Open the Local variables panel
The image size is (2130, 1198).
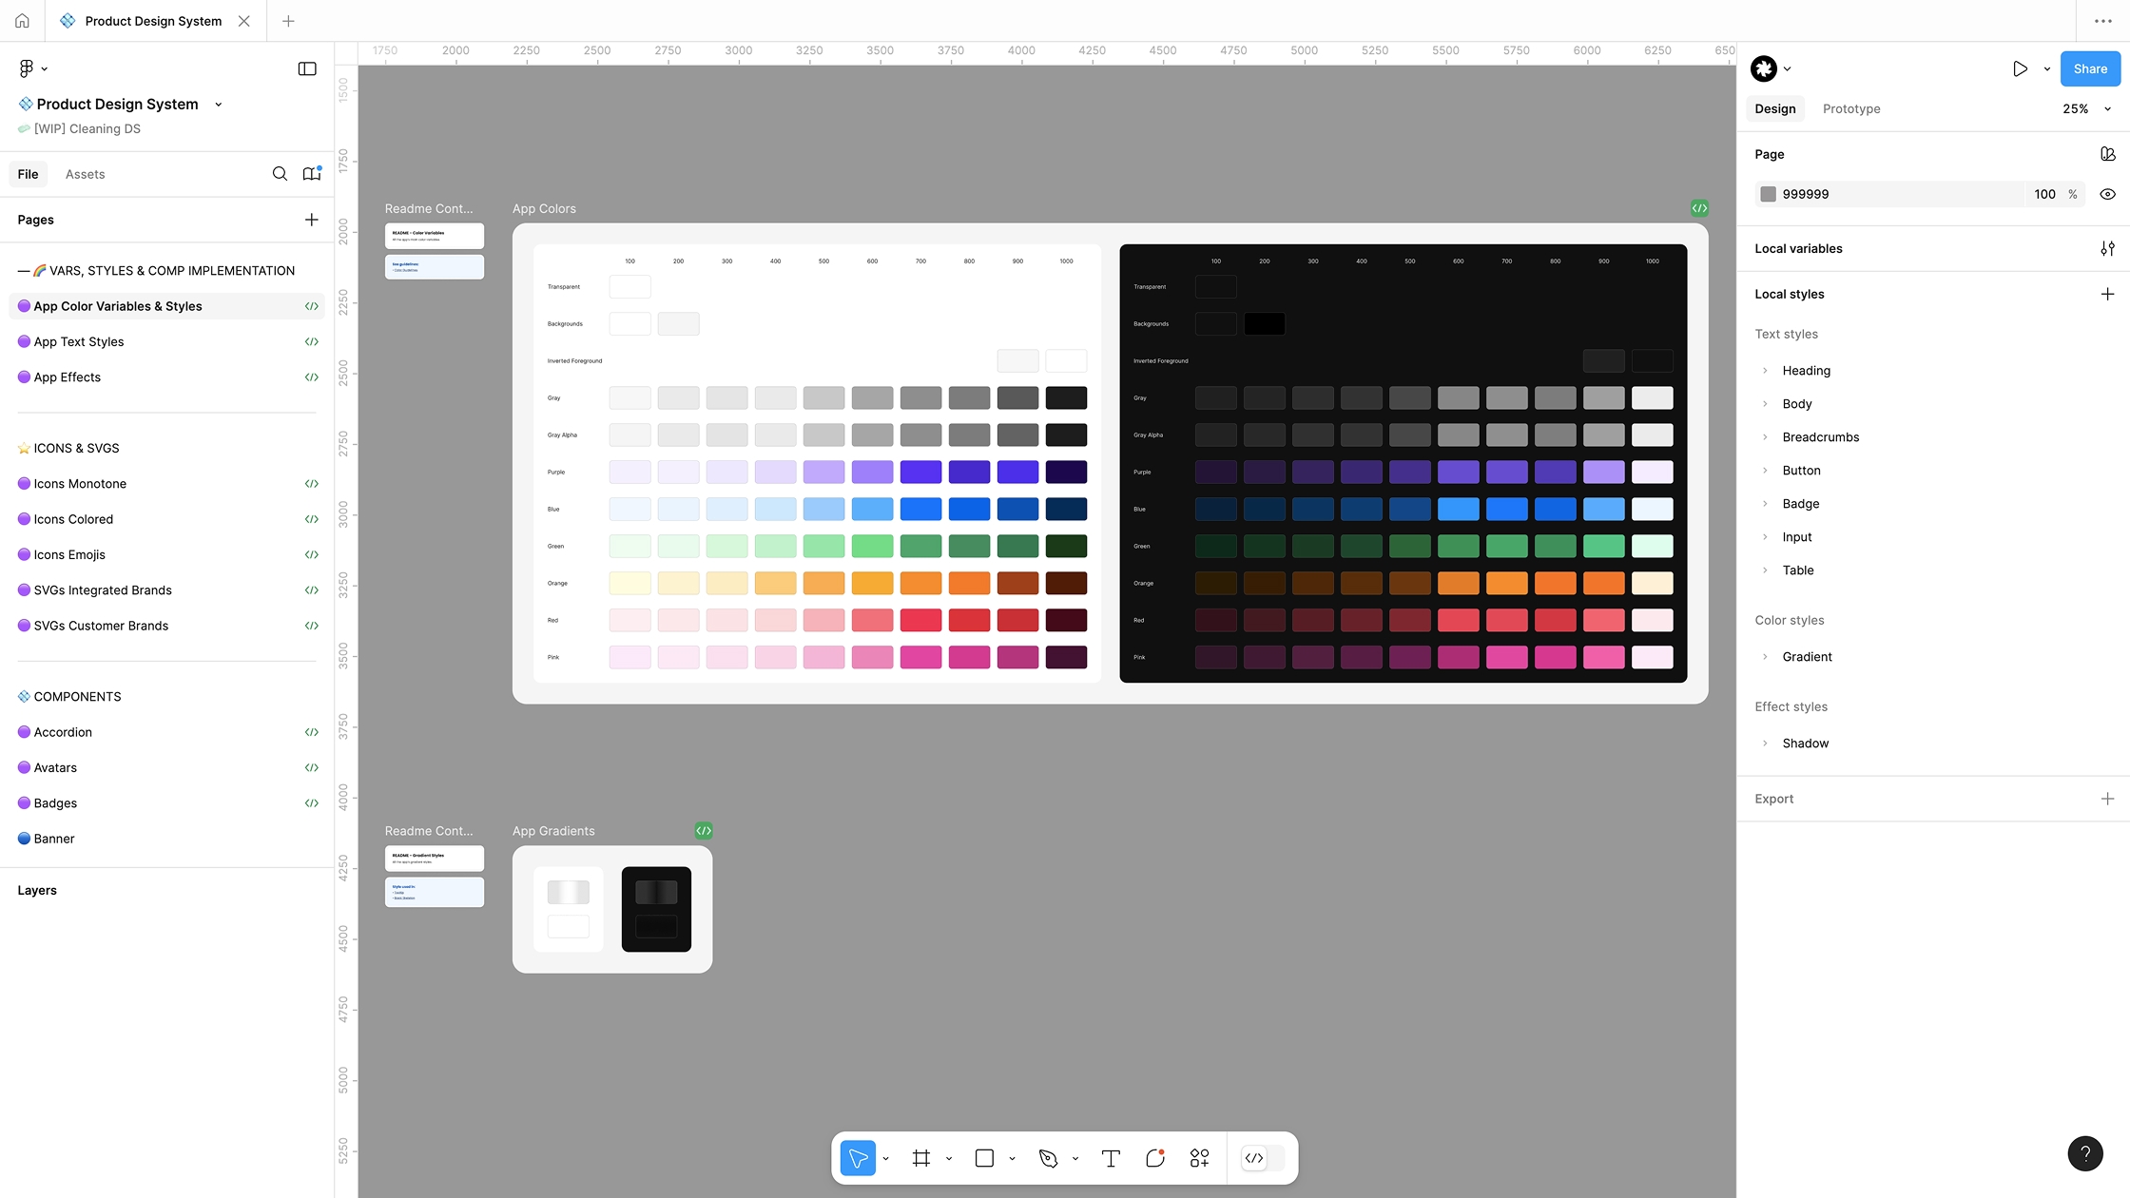2107,248
